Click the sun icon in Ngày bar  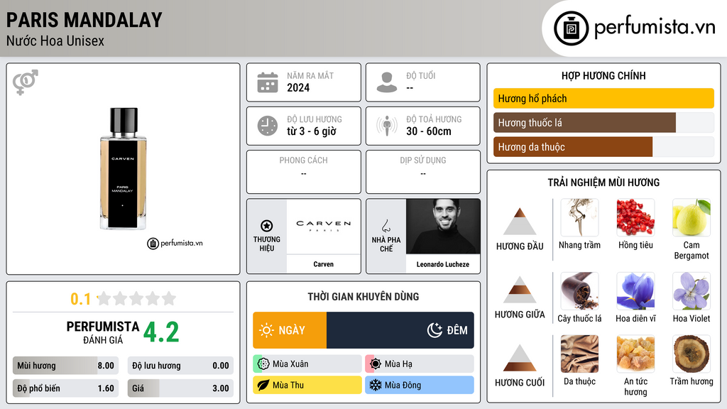(267, 330)
